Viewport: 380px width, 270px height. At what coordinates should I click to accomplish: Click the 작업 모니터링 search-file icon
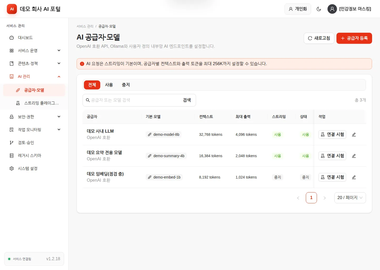point(12,130)
